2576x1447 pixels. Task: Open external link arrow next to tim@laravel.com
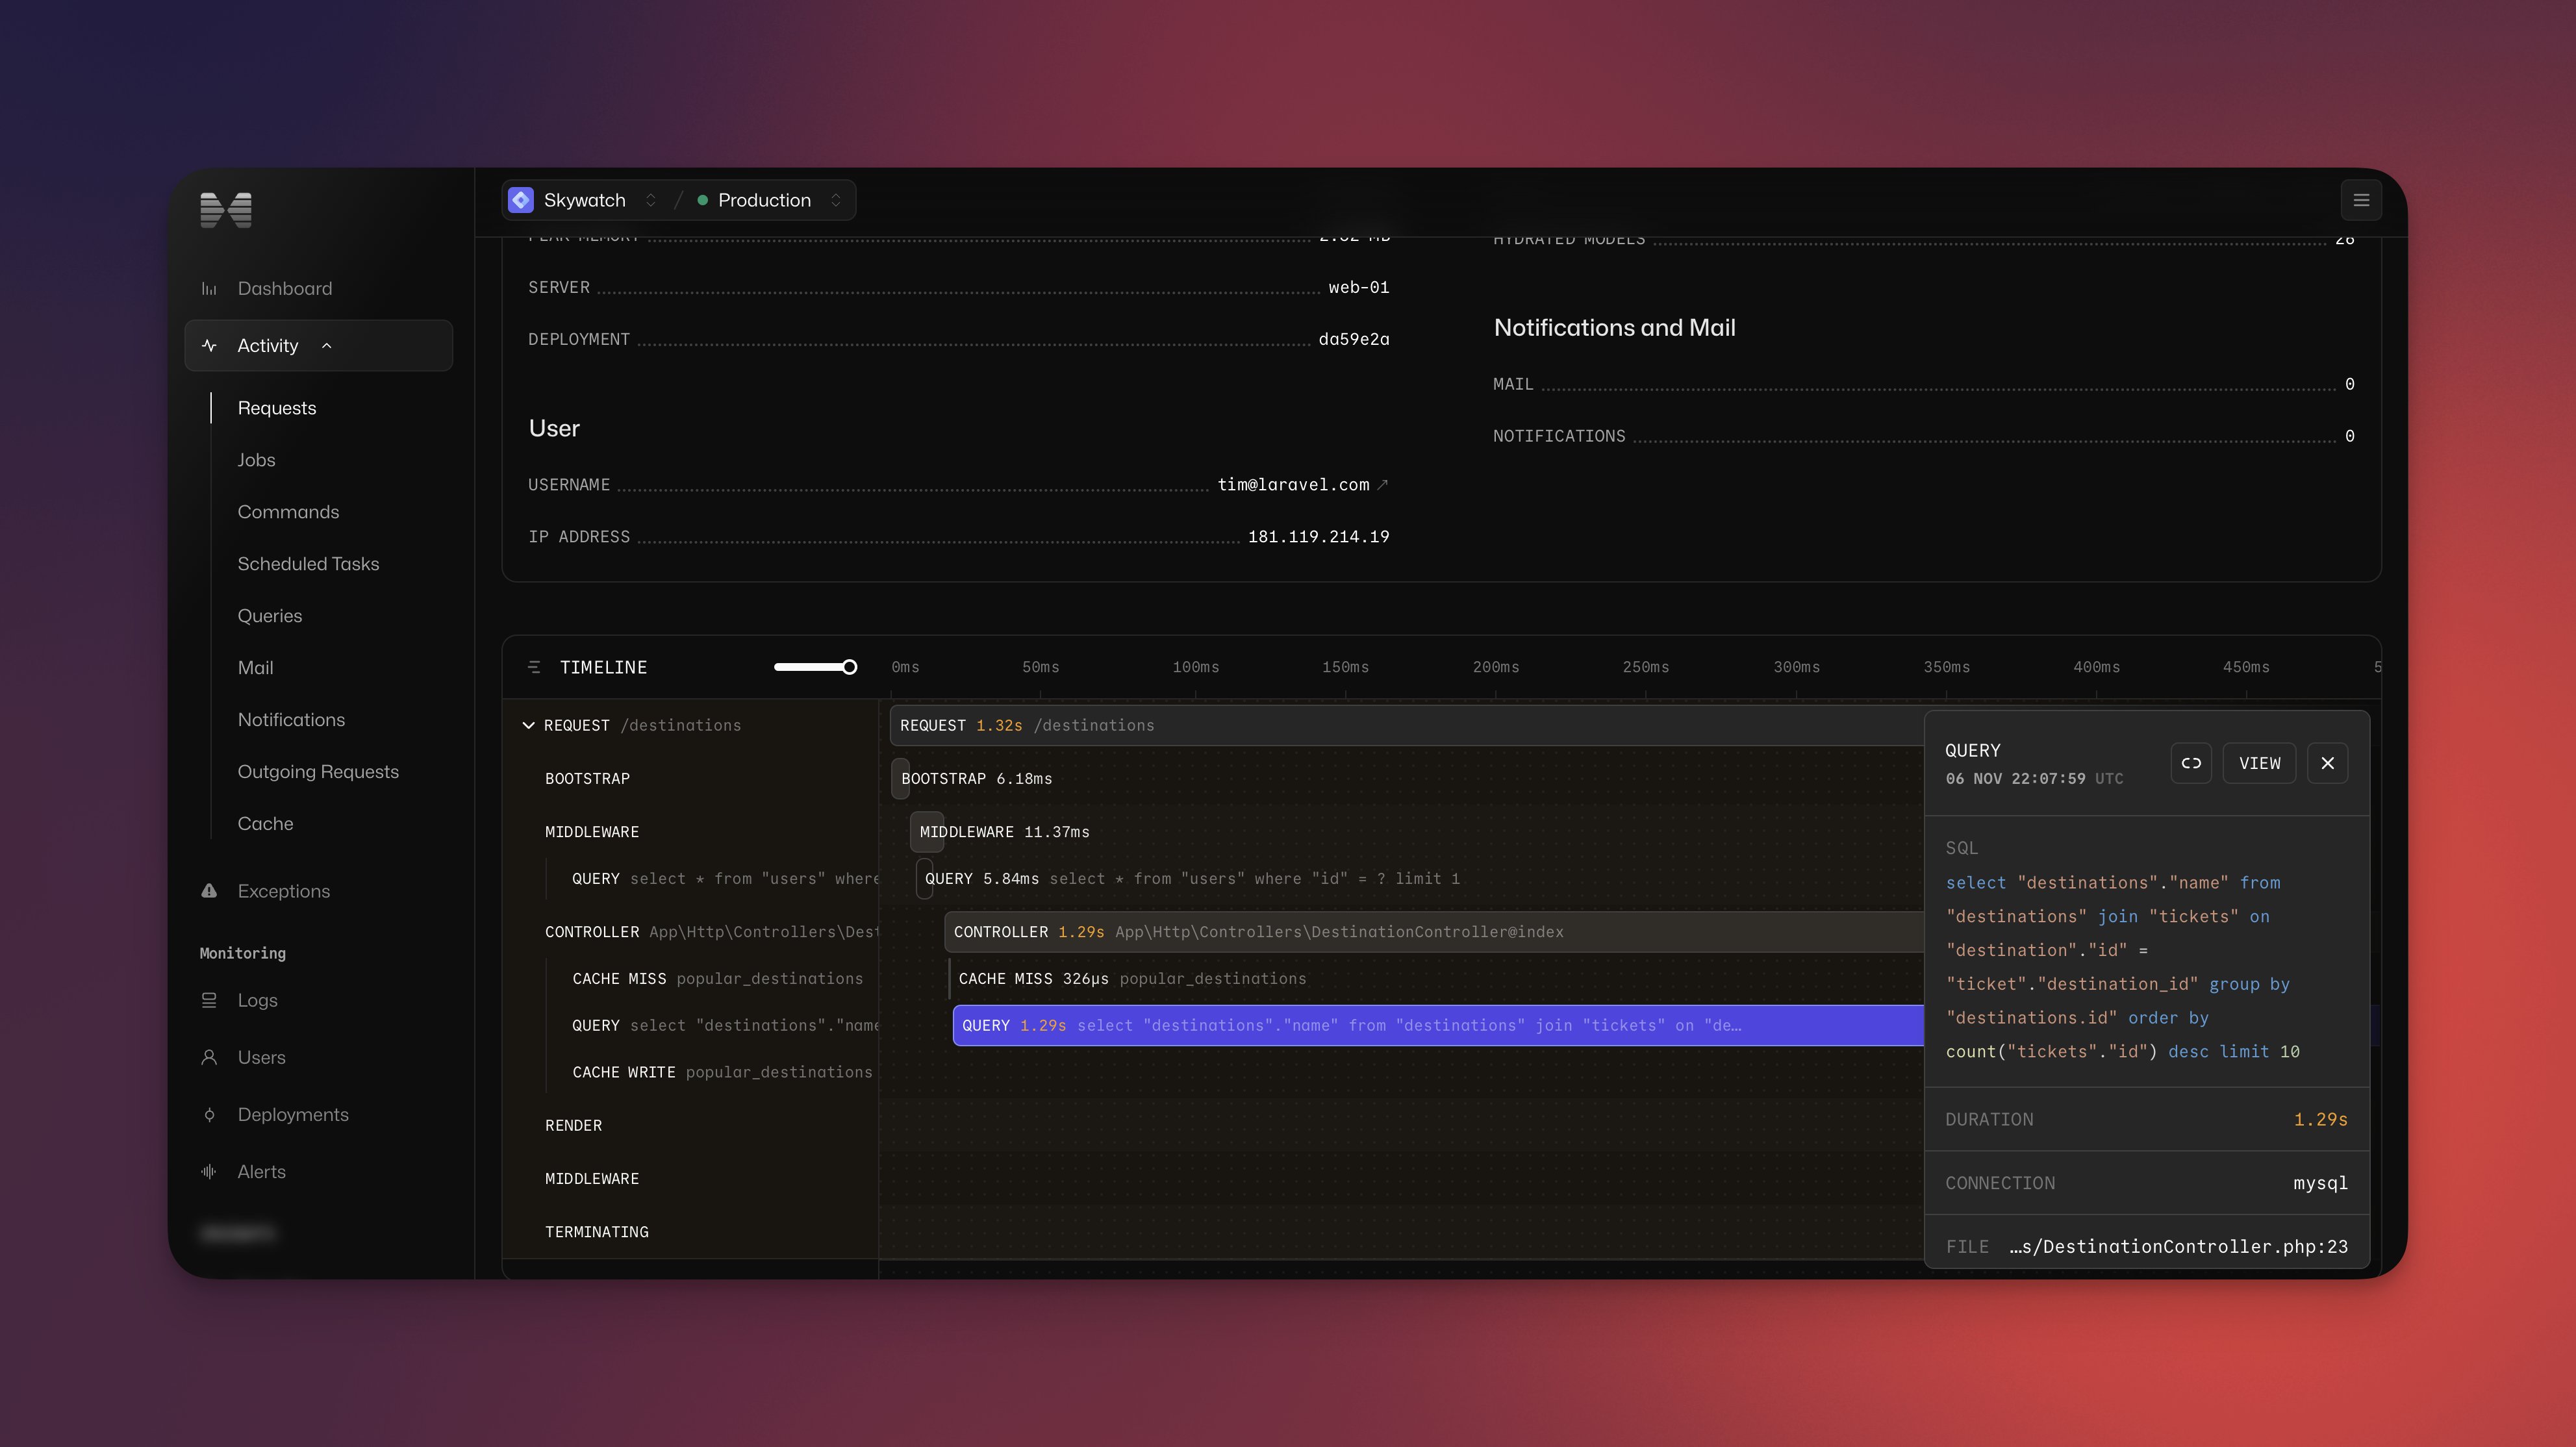point(1383,485)
